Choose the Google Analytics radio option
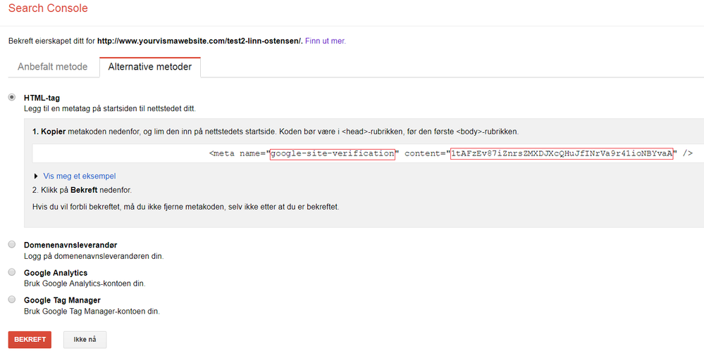Image resolution: width=704 pixels, height=358 pixels. point(12,272)
